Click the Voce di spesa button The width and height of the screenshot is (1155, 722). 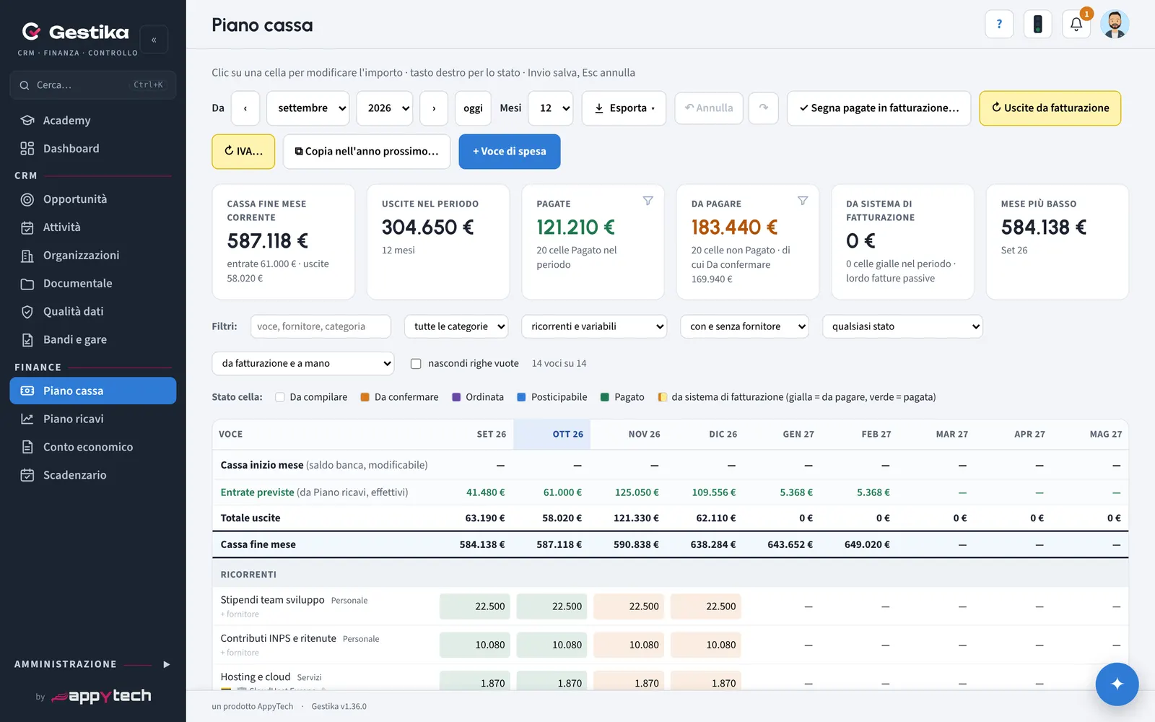point(510,152)
